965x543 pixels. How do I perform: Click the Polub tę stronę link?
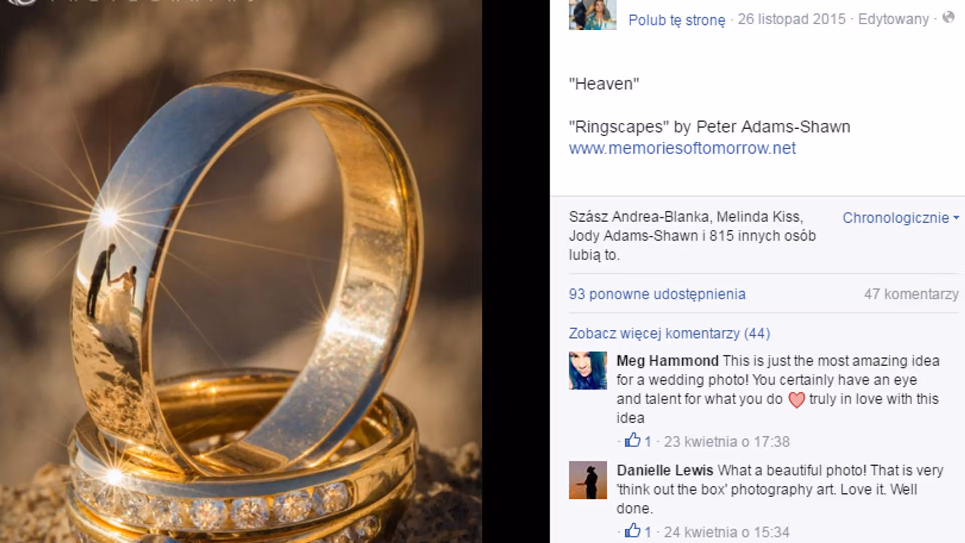677,20
